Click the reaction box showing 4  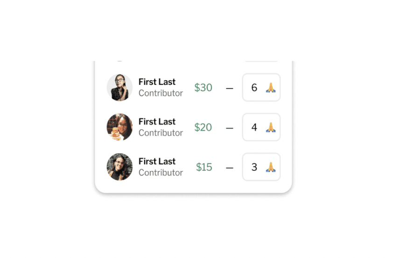pos(261,127)
